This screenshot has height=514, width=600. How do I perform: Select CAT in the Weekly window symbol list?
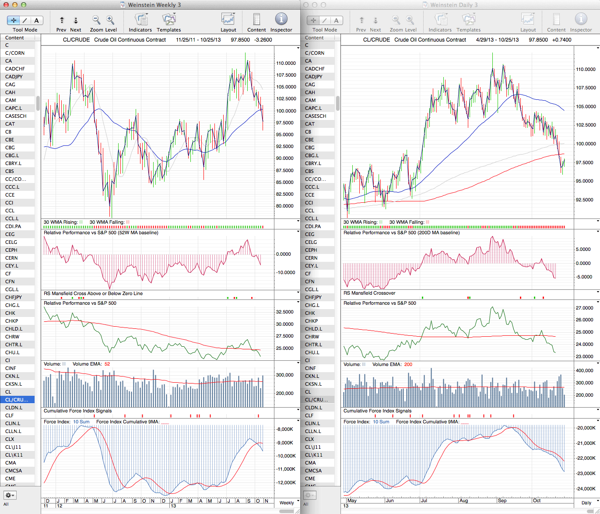click(10, 124)
